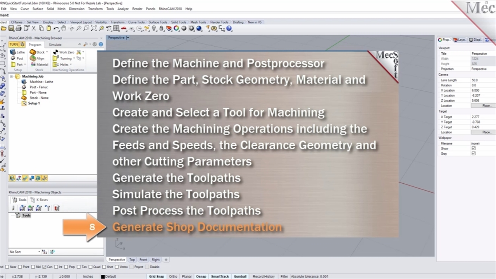Click the Save file toolbar icon

(11, 28)
